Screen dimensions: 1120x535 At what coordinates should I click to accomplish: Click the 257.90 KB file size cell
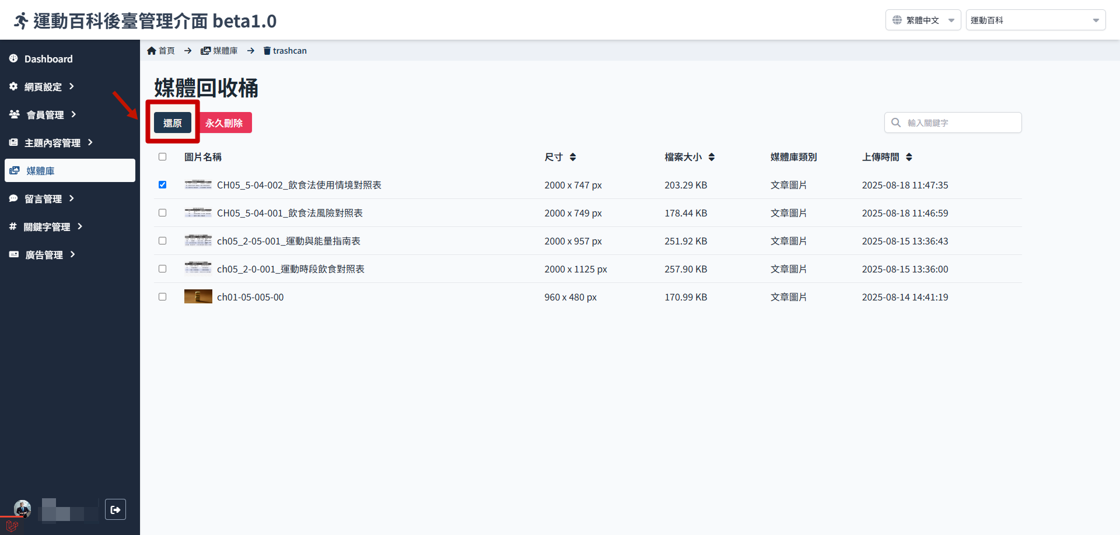tap(686, 269)
